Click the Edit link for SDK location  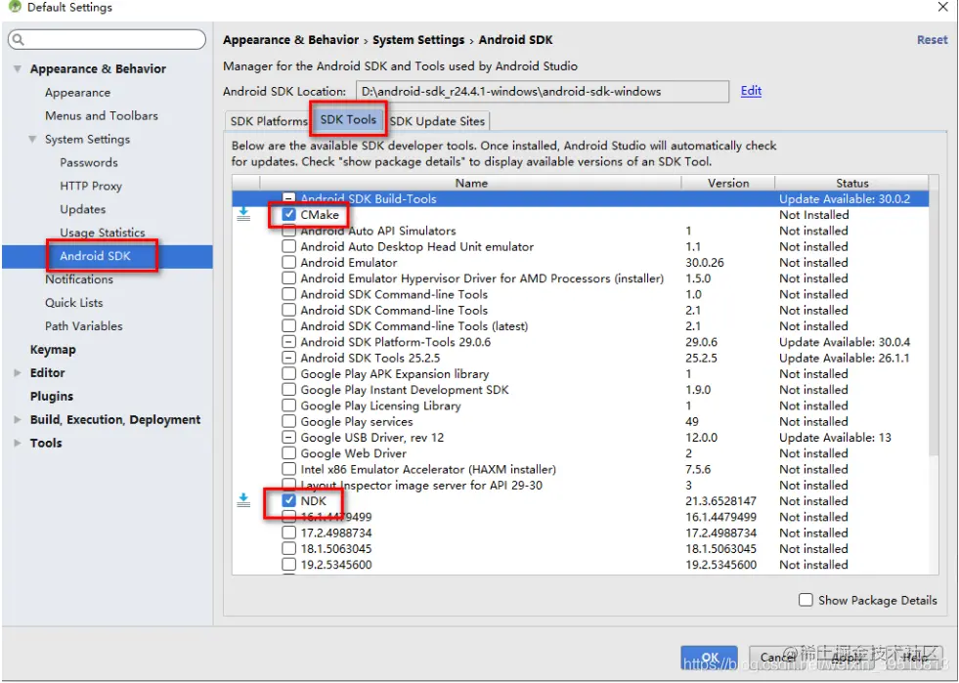[751, 91]
